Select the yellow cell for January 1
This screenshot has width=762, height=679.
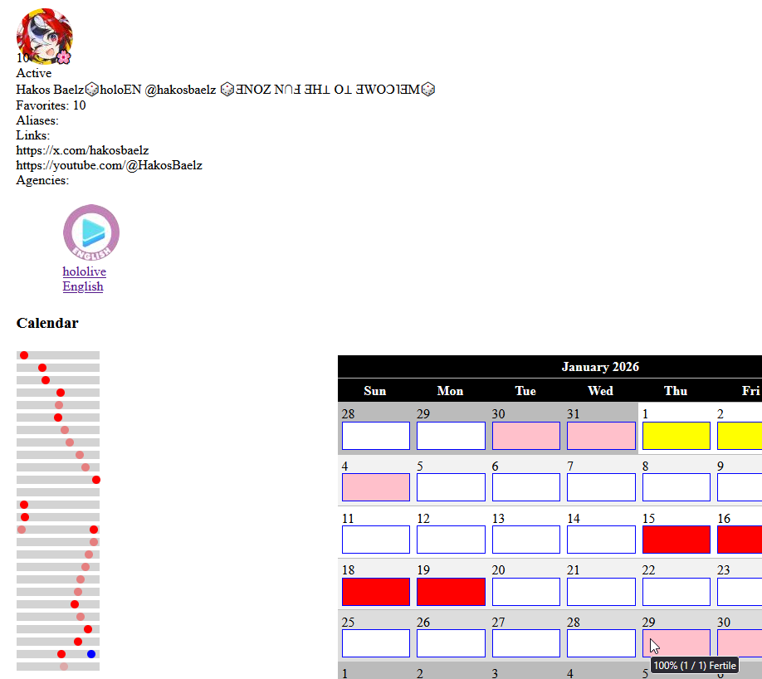[x=677, y=436]
